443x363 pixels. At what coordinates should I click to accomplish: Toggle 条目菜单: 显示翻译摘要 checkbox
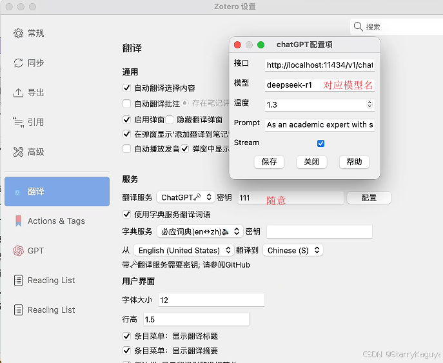tap(126, 351)
